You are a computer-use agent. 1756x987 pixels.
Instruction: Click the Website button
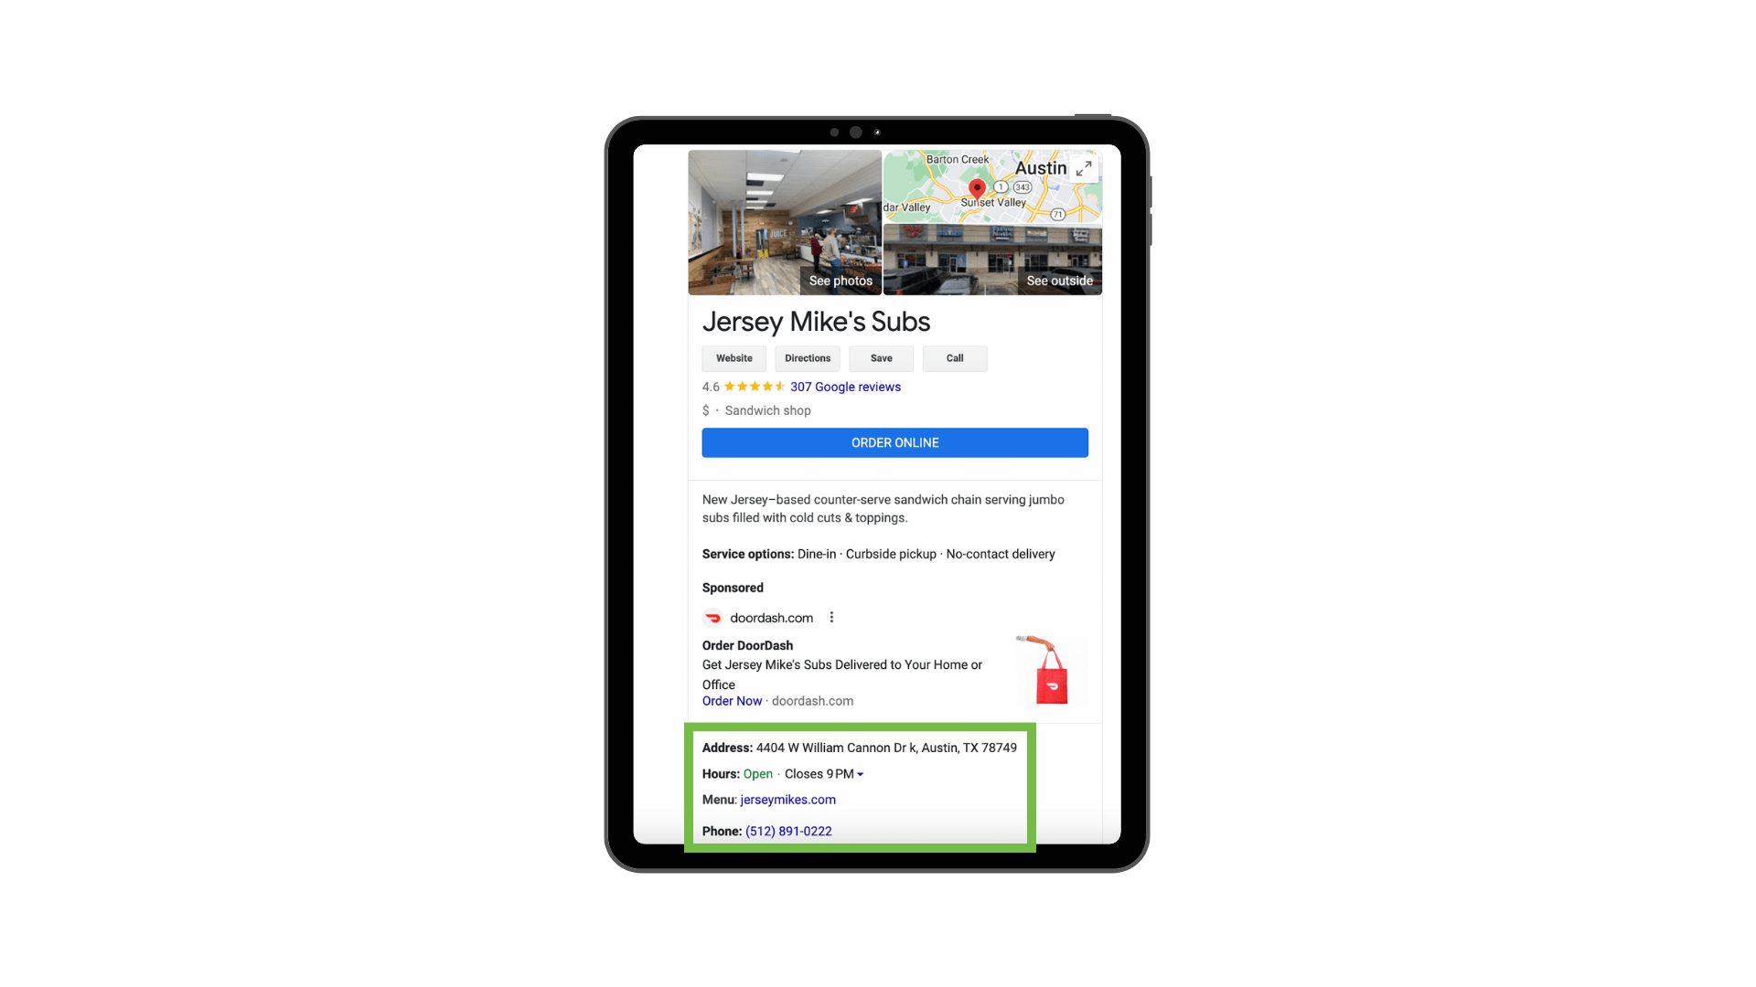(x=733, y=358)
